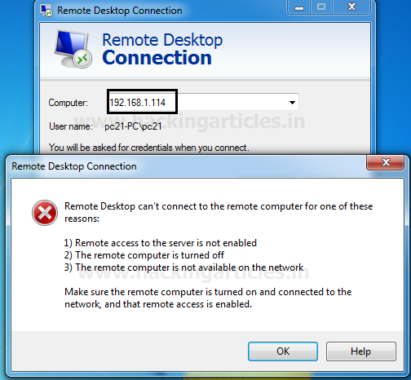Close the main Remote Desktop Connection window
Image resolution: width=411 pixels, height=380 pixels.
[351, 7]
